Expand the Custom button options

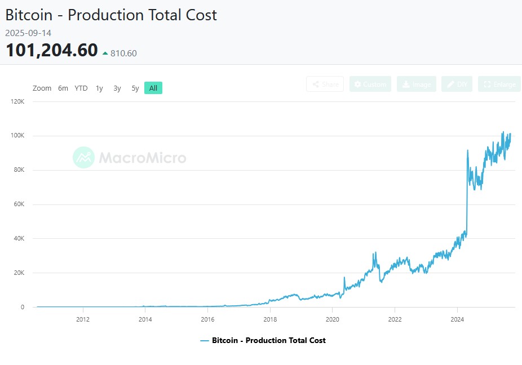[x=370, y=83]
